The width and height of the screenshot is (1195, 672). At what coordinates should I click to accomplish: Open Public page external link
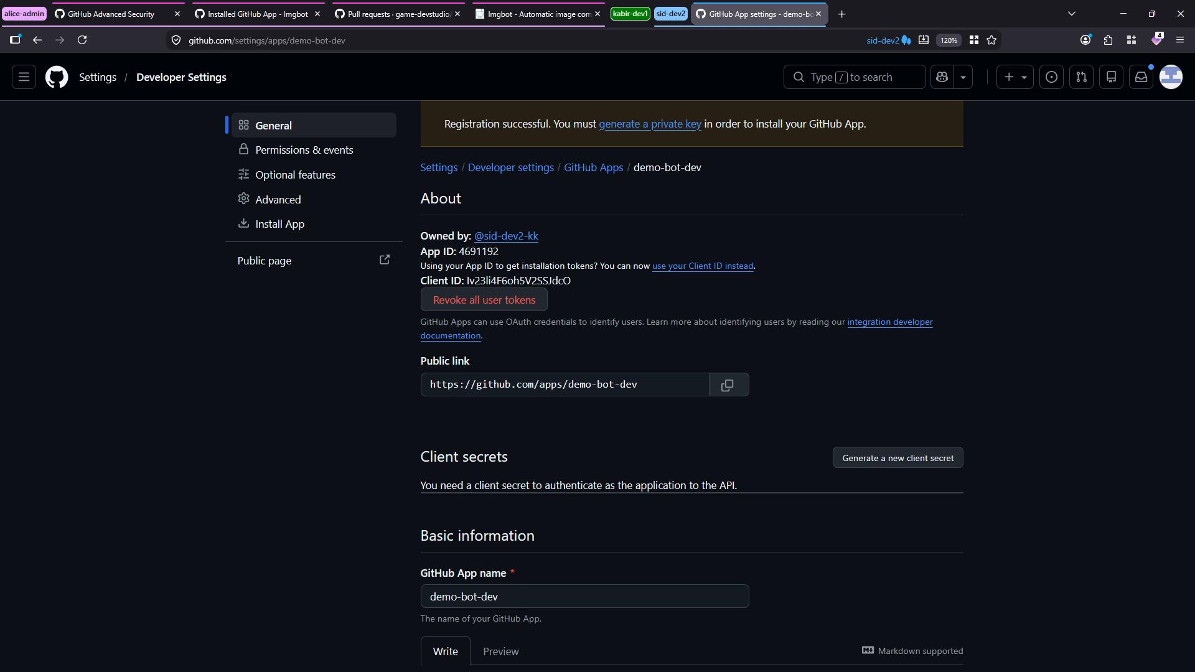tap(314, 261)
